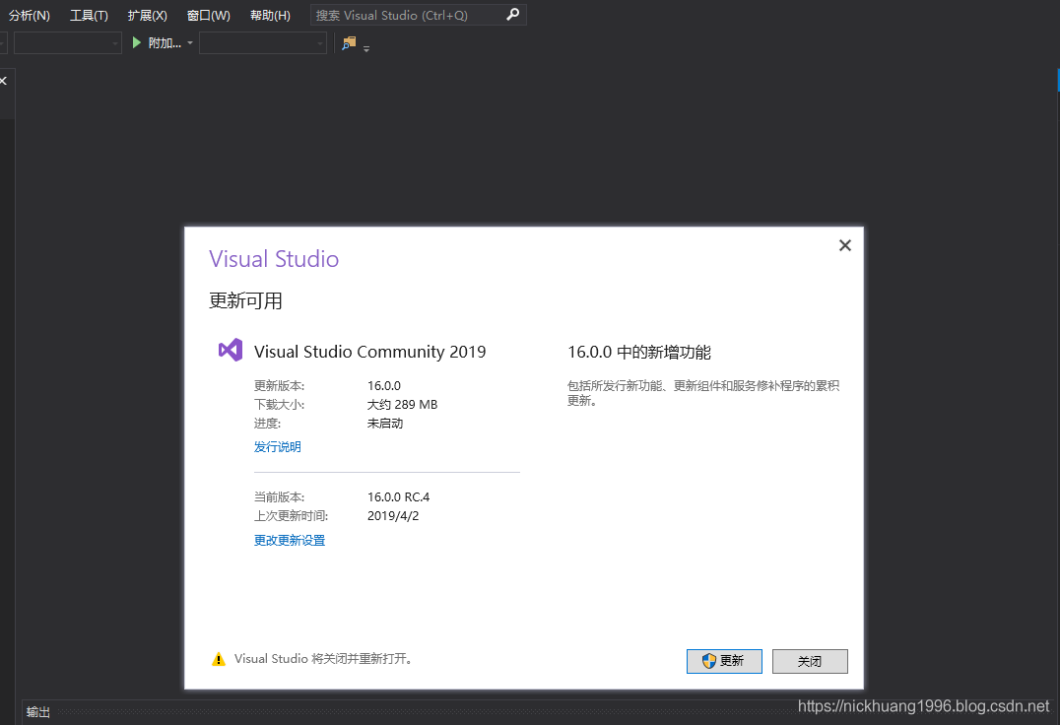Open the 工具(T) menu
Image resolution: width=1060 pixels, height=725 pixels.
tap(89, 15)
